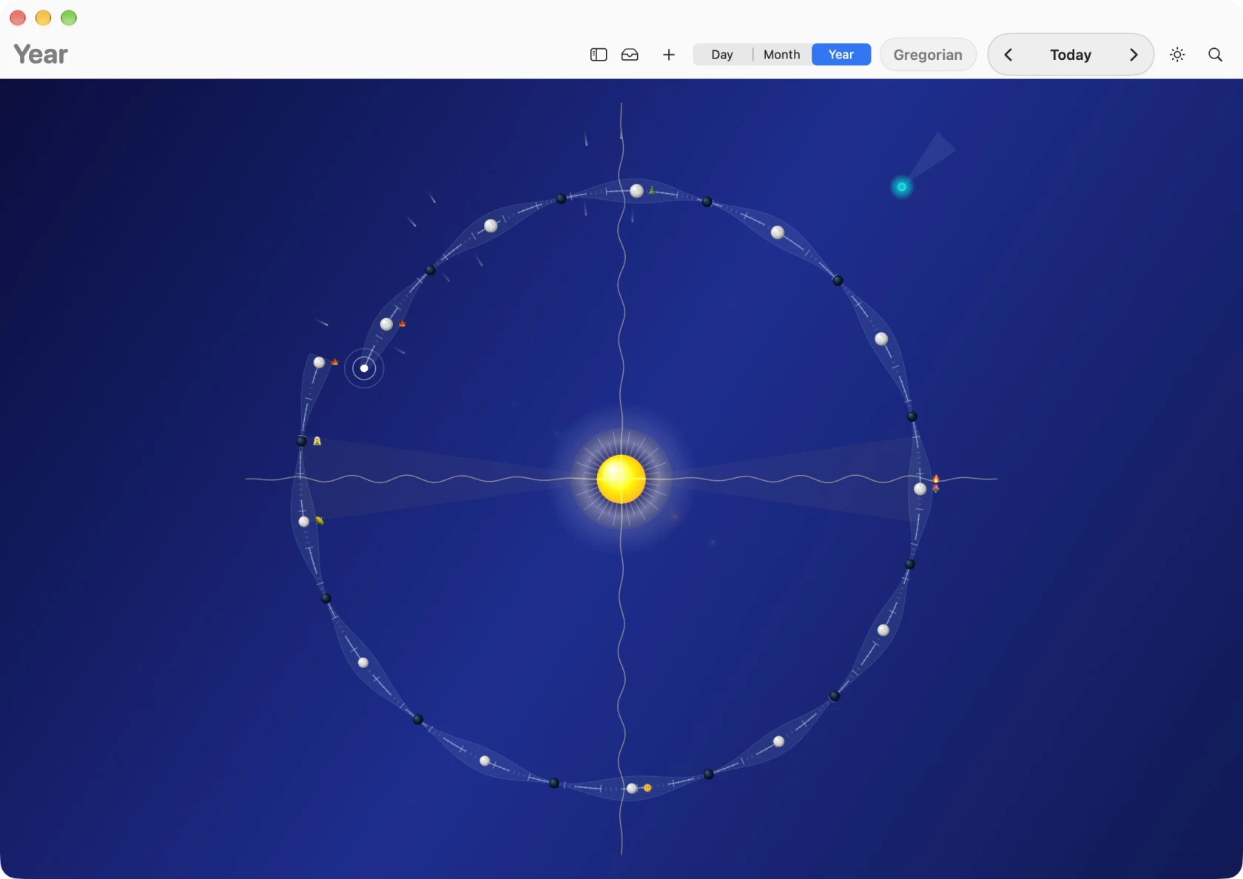
Task: Select full moon at the orbit's open end
Action: pos(319,363)
